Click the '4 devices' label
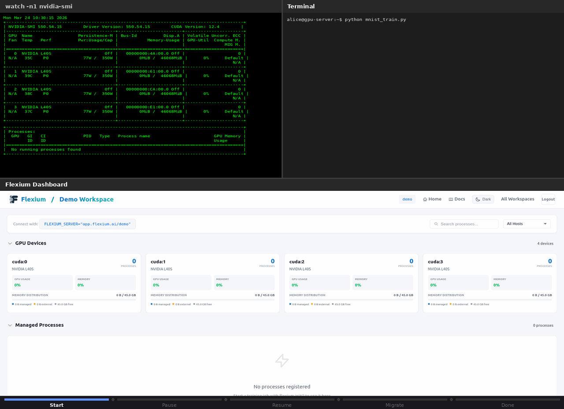Screen dimensions: 564x409 (545, 244)
